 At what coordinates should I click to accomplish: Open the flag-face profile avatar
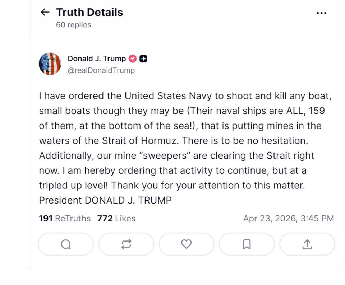pos(50,64)
